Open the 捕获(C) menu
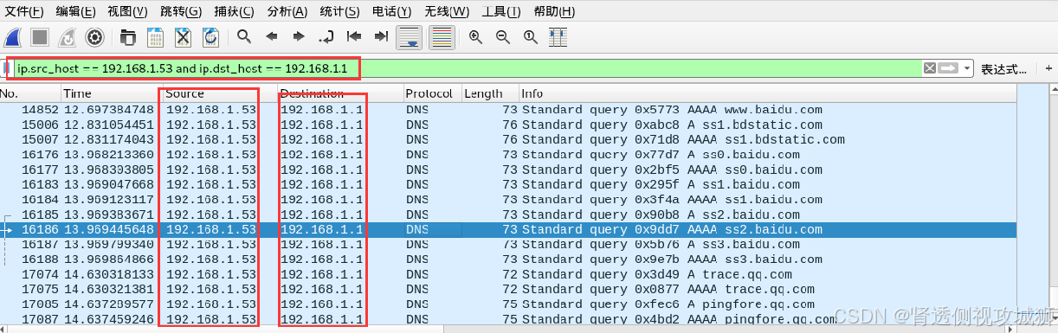 pos(235,11)
